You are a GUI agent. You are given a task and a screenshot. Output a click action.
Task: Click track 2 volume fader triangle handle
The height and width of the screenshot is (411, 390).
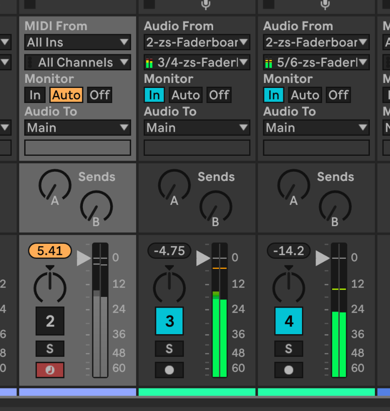83,258
